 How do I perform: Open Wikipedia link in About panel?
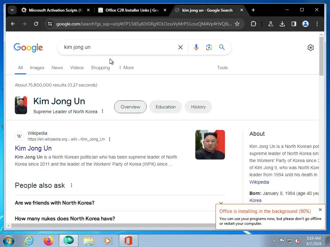point(259,182)
